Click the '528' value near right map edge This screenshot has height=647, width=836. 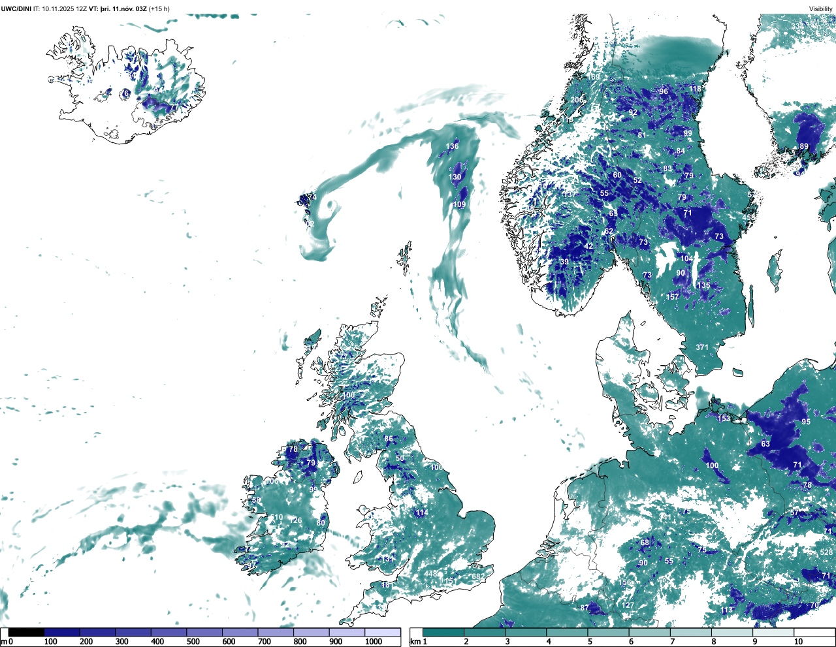pos(827,552)
